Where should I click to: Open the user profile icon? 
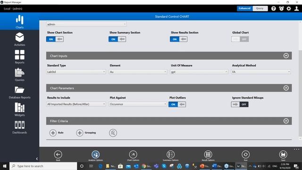tap(296, 8)
